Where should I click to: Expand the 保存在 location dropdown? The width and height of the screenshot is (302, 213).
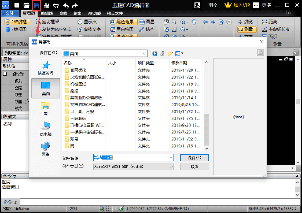[x=144, y=53]
